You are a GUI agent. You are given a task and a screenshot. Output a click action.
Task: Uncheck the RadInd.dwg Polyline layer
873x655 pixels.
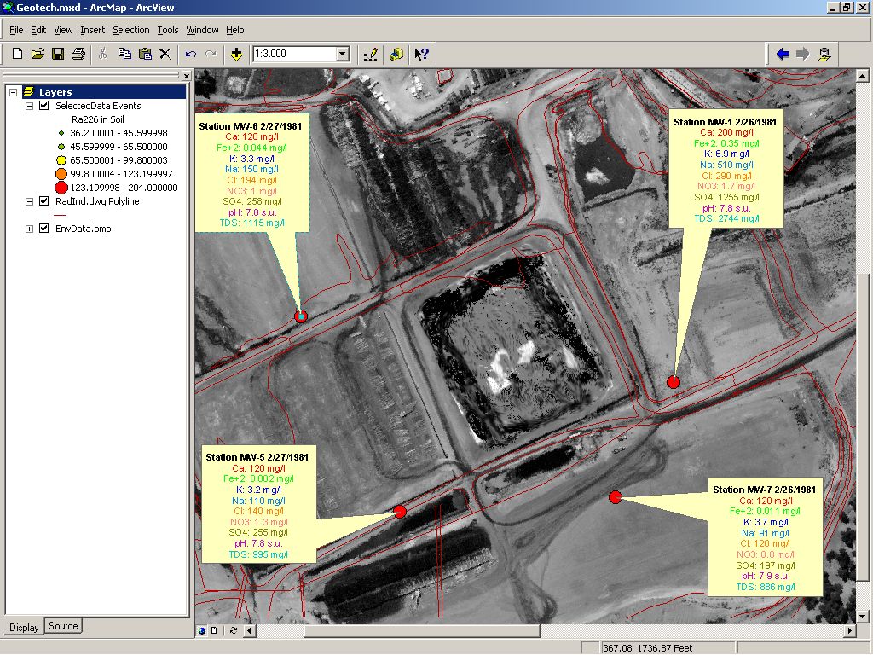coord(44,201)
